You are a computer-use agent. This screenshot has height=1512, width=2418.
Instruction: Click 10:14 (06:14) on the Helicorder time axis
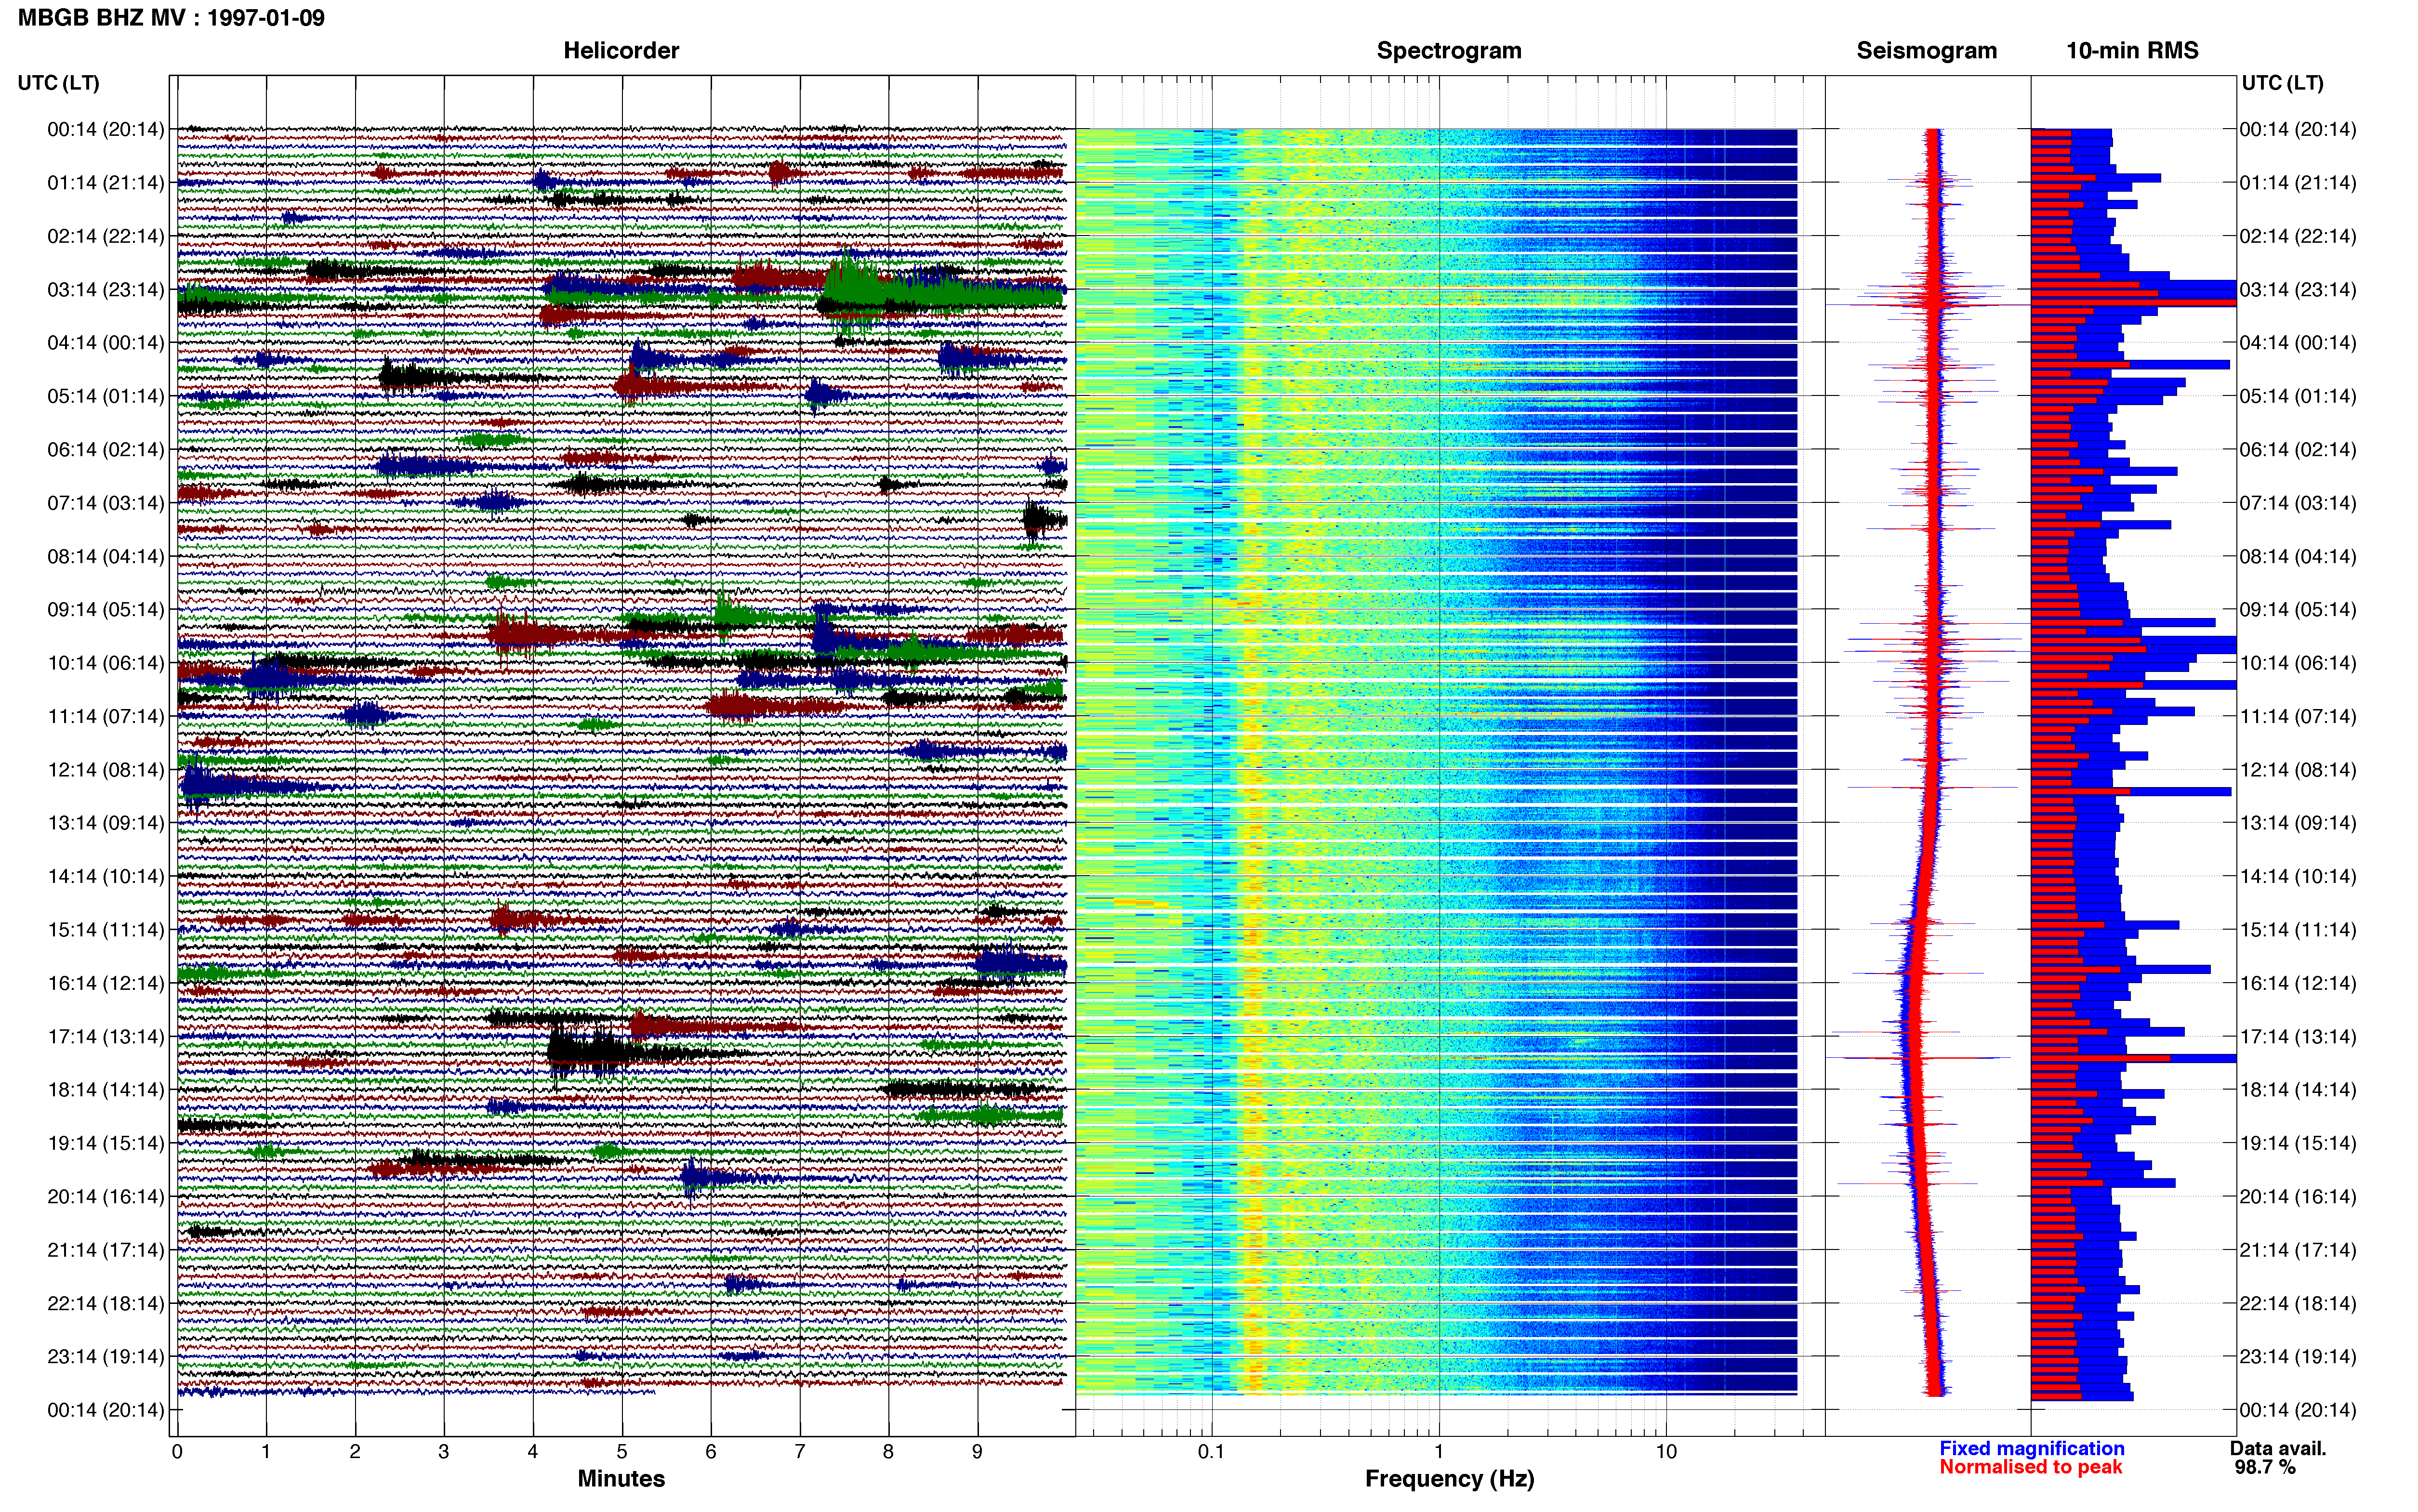(106, 663)
